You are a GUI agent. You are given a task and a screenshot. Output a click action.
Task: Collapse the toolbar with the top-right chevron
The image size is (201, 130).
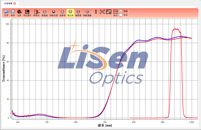[197, 7]
